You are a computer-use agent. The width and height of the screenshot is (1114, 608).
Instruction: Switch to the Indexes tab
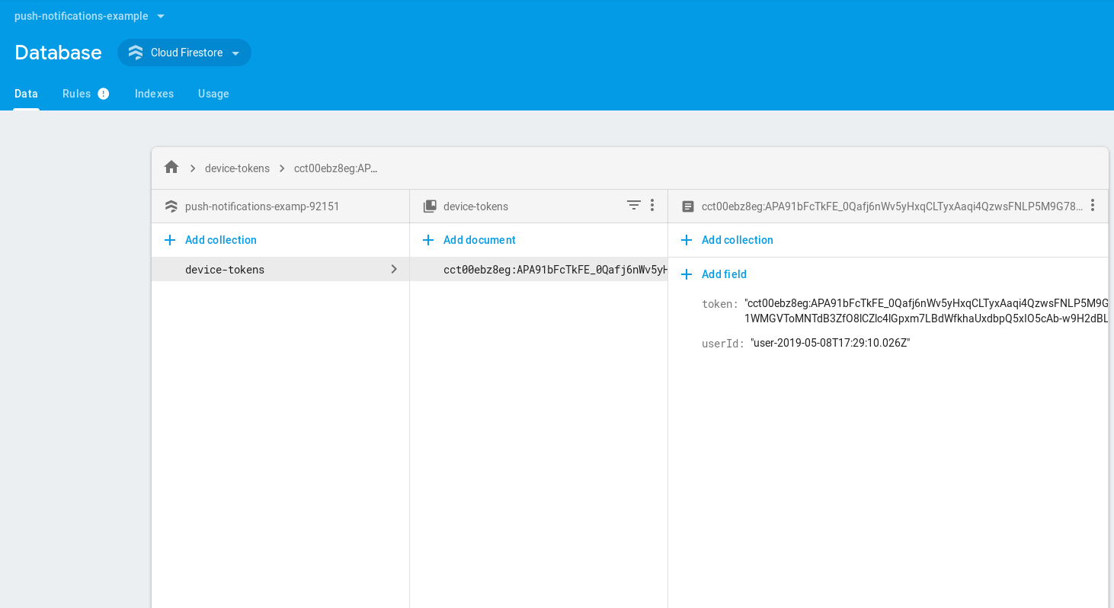pos(154,93)
